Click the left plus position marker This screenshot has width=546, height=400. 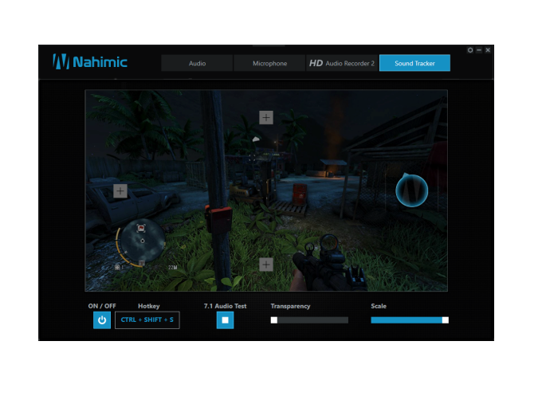click(x=120, y=190)
